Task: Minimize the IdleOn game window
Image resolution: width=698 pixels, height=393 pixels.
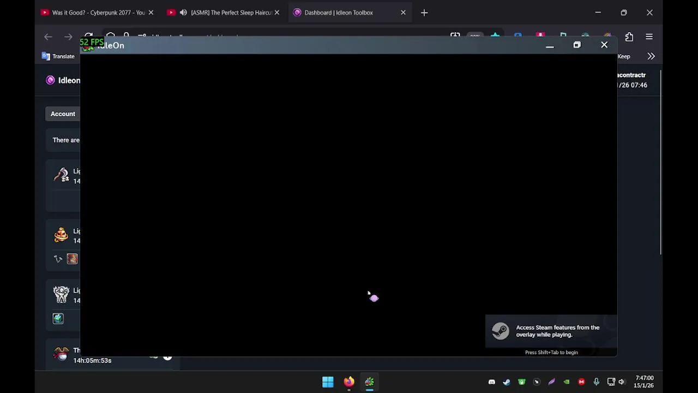Action: click(550, 45)
